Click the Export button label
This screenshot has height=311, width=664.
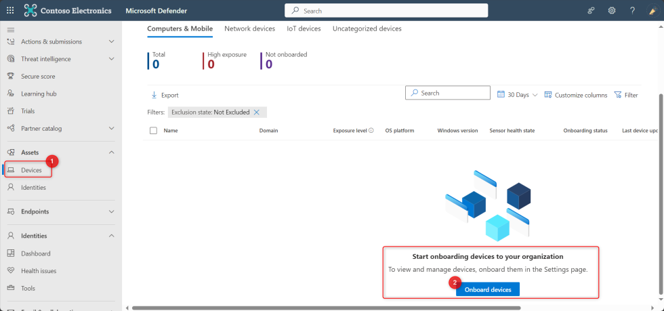pyautogui.click(x=170, y=96)
